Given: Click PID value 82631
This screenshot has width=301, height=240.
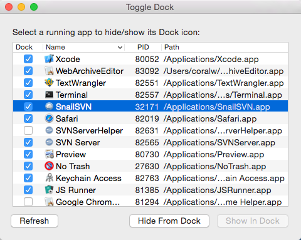Looking at the screenshot, I should 147,130.
